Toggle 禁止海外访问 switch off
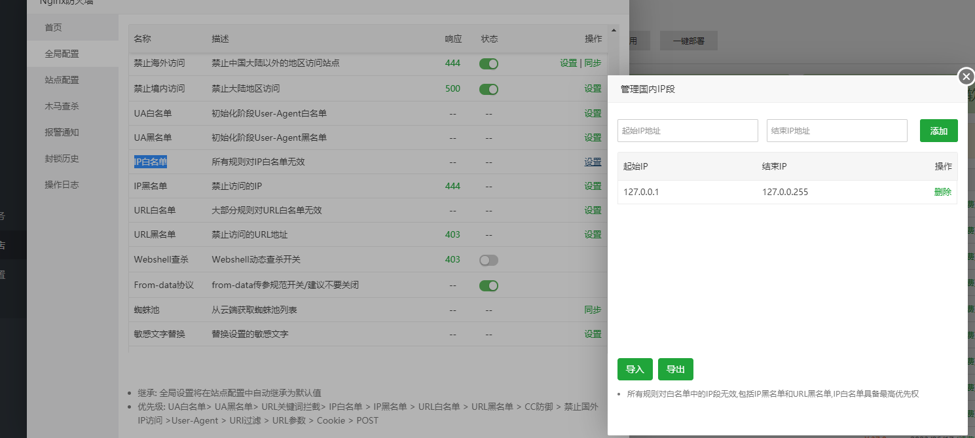 pos(488,64)
